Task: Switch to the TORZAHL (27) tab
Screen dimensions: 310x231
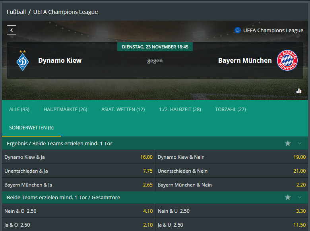Action: 231,110
